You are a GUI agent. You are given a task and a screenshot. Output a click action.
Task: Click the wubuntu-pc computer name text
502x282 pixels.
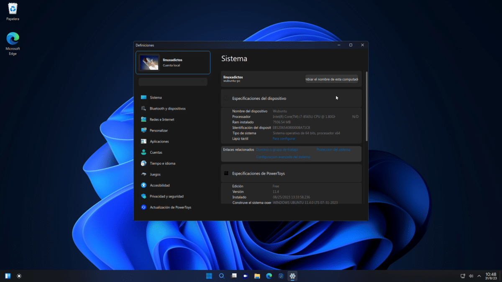(232, 81)
